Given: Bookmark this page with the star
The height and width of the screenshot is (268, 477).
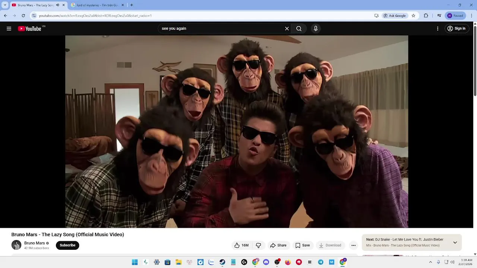Looking at the screenshot, I should (413, 16).
